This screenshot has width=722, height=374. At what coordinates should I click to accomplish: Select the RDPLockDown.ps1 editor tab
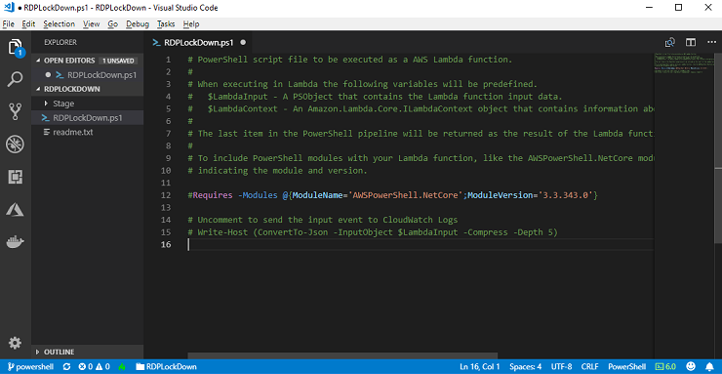coord(199,42)
